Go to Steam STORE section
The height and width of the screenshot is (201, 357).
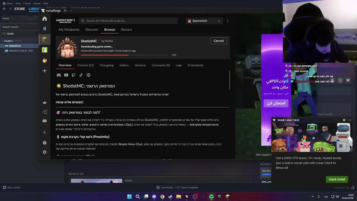pyautogui.click(x=20, y=9)
